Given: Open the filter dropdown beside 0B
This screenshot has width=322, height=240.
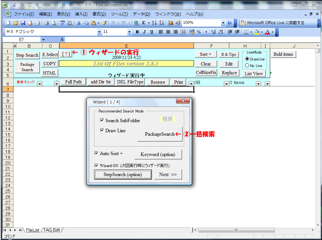Looking at the screenshot, I should click(226, 84).
